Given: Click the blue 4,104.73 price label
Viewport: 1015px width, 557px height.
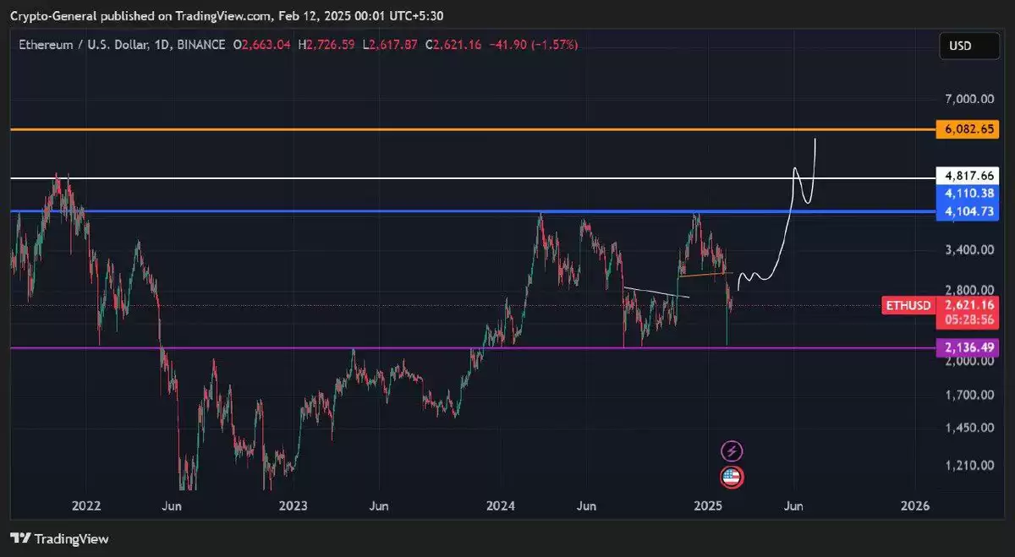Looking at the screenshot, I should 968,211.
